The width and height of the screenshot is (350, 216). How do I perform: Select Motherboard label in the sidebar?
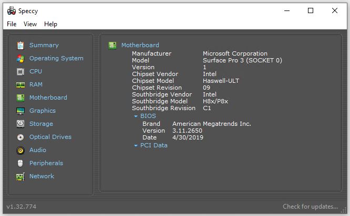[48, 98]
